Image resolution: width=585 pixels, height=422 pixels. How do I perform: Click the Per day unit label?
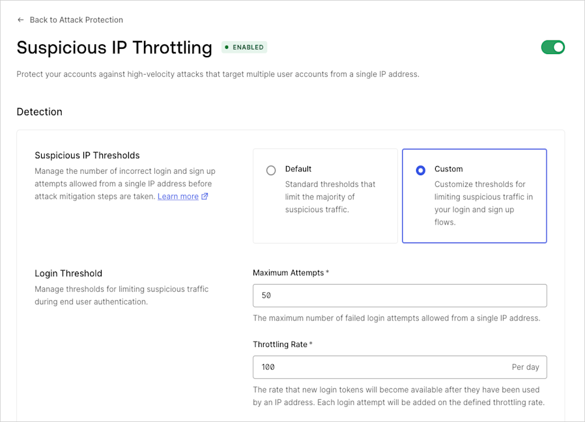pos(525,367)
